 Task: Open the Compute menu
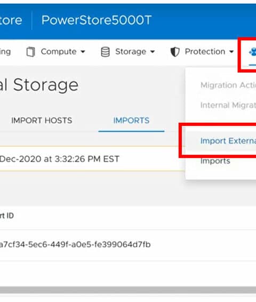point(56,52)
